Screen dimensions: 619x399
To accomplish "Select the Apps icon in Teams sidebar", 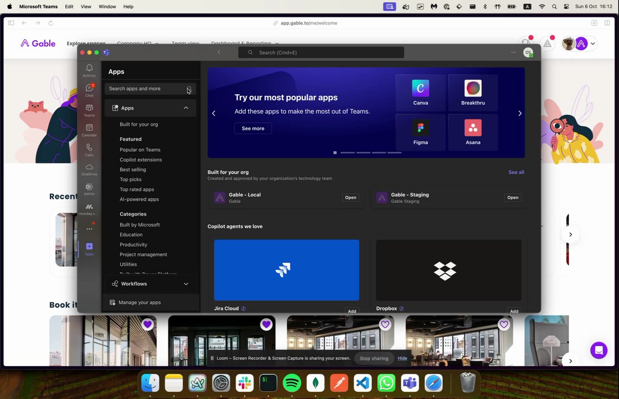I will click(x=89, y=249).
